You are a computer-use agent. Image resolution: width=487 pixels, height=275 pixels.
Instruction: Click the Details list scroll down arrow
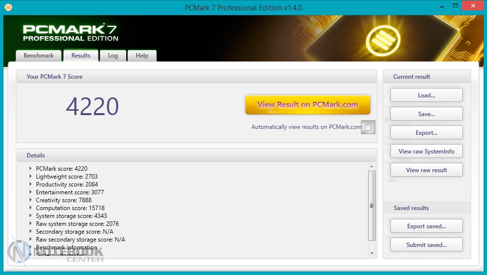coord(372,253)
